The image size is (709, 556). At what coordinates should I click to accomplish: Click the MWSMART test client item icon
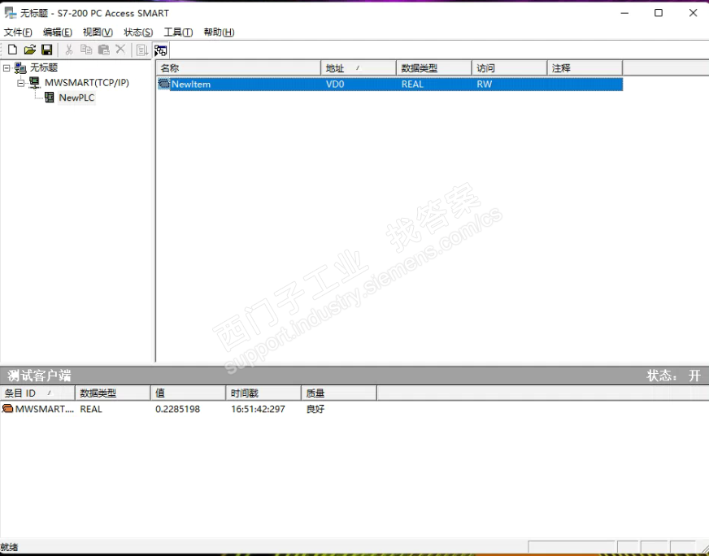click(x=7, y=409)
